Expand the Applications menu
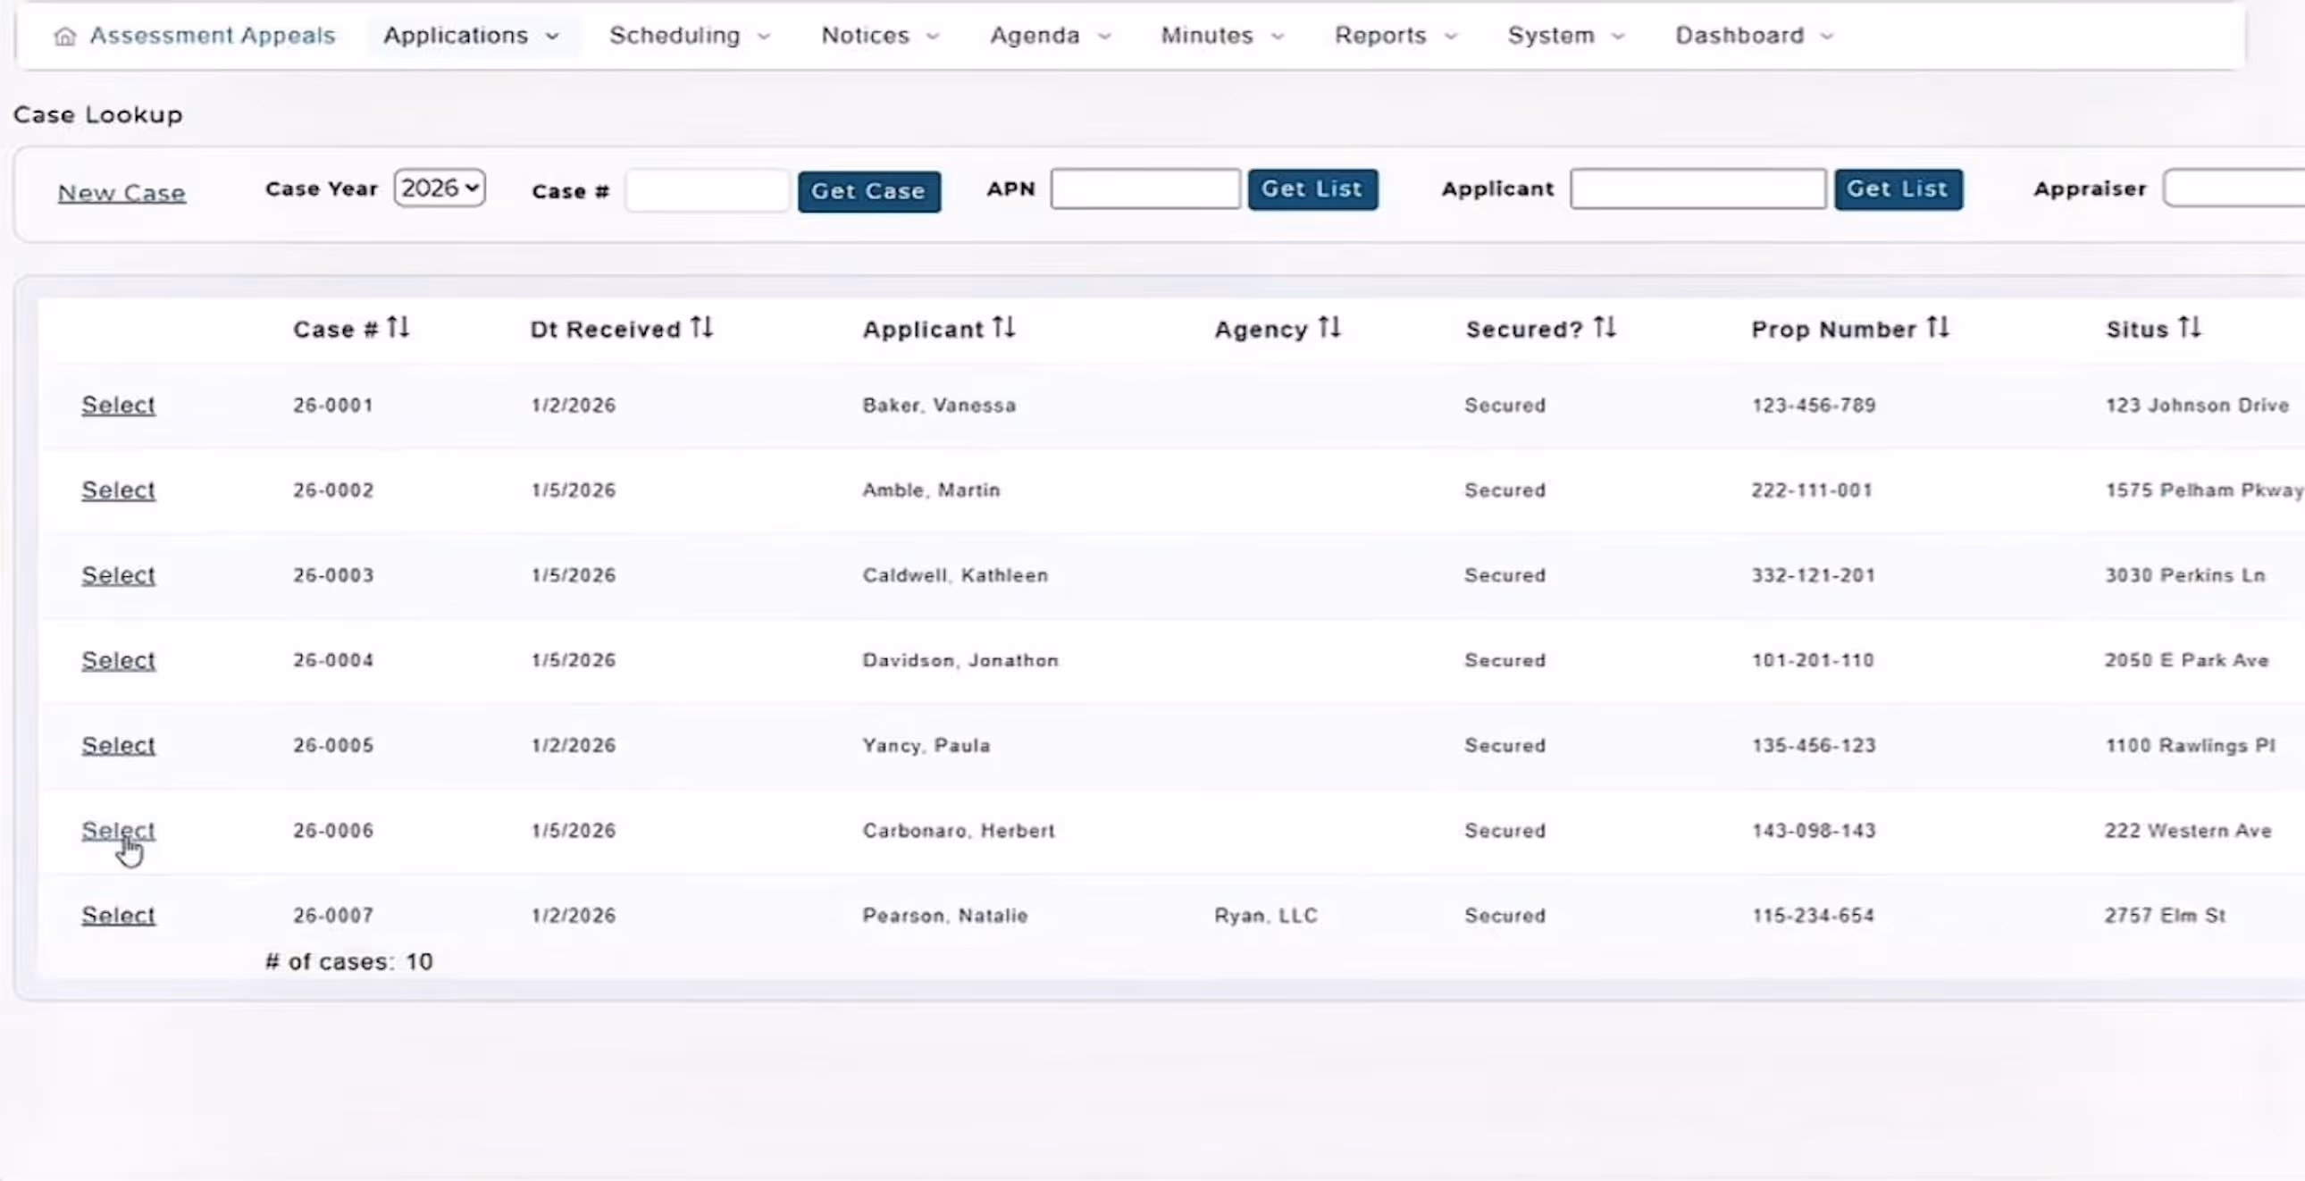Viewport: 2305px width, 1181px height. pyautogui.click(x=472, y=36)
